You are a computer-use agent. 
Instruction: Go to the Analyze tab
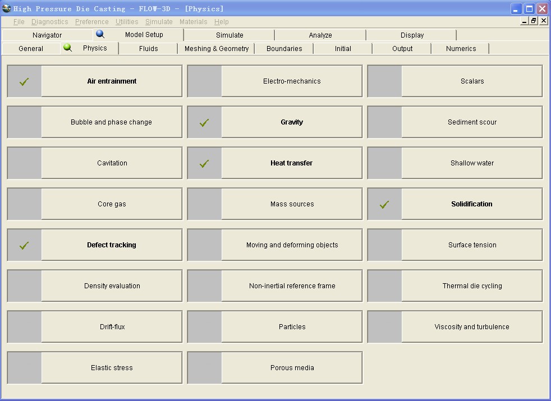[x=320, y=35]
